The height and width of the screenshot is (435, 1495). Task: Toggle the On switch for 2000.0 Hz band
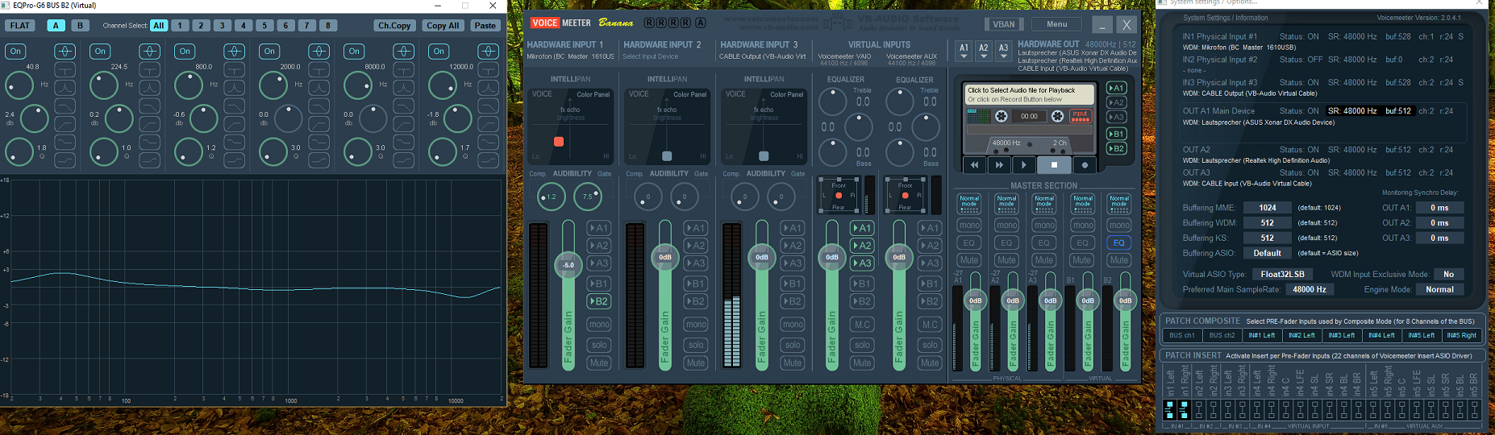click(x=269, y=51)
